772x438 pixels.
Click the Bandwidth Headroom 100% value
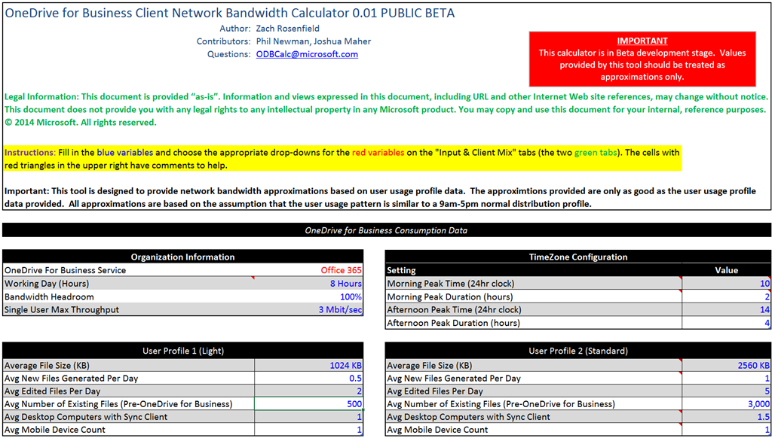tap(350, 297)
